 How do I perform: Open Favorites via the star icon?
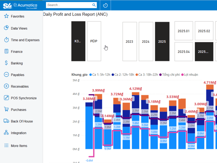(7, 16)
